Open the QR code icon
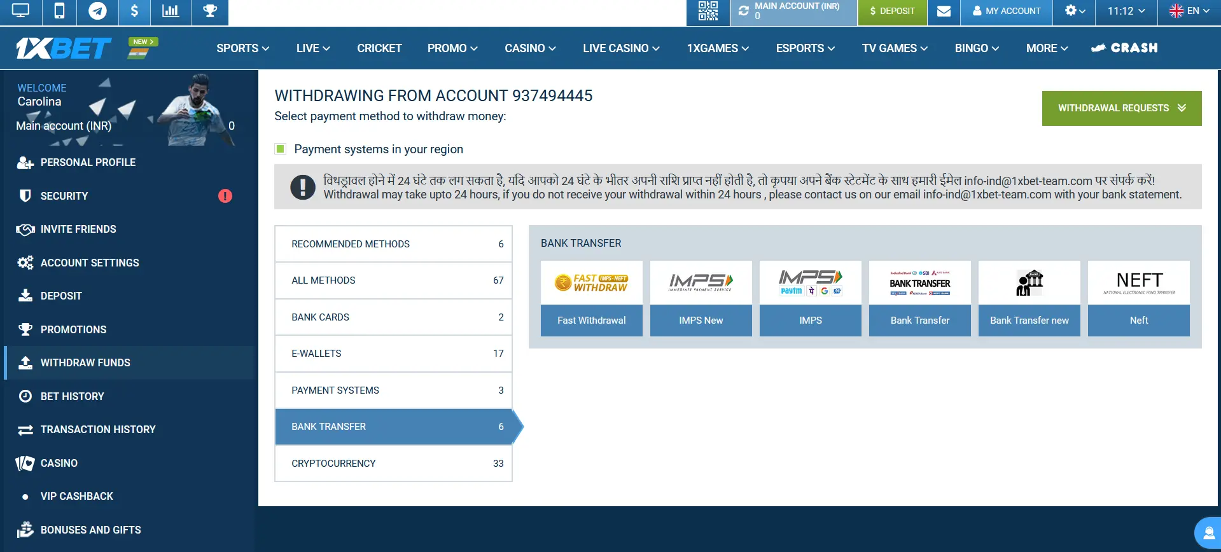Viewport: 1221px width, 552px height. [708, 11]
